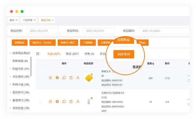Show 停售 (0) products filter

click(89, 54)
